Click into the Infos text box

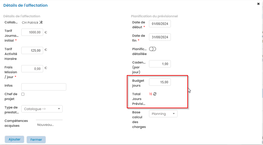click(44, 87)
